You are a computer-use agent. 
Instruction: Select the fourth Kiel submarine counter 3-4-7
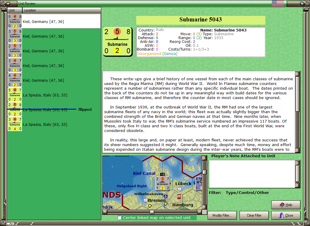pos(15,65)
